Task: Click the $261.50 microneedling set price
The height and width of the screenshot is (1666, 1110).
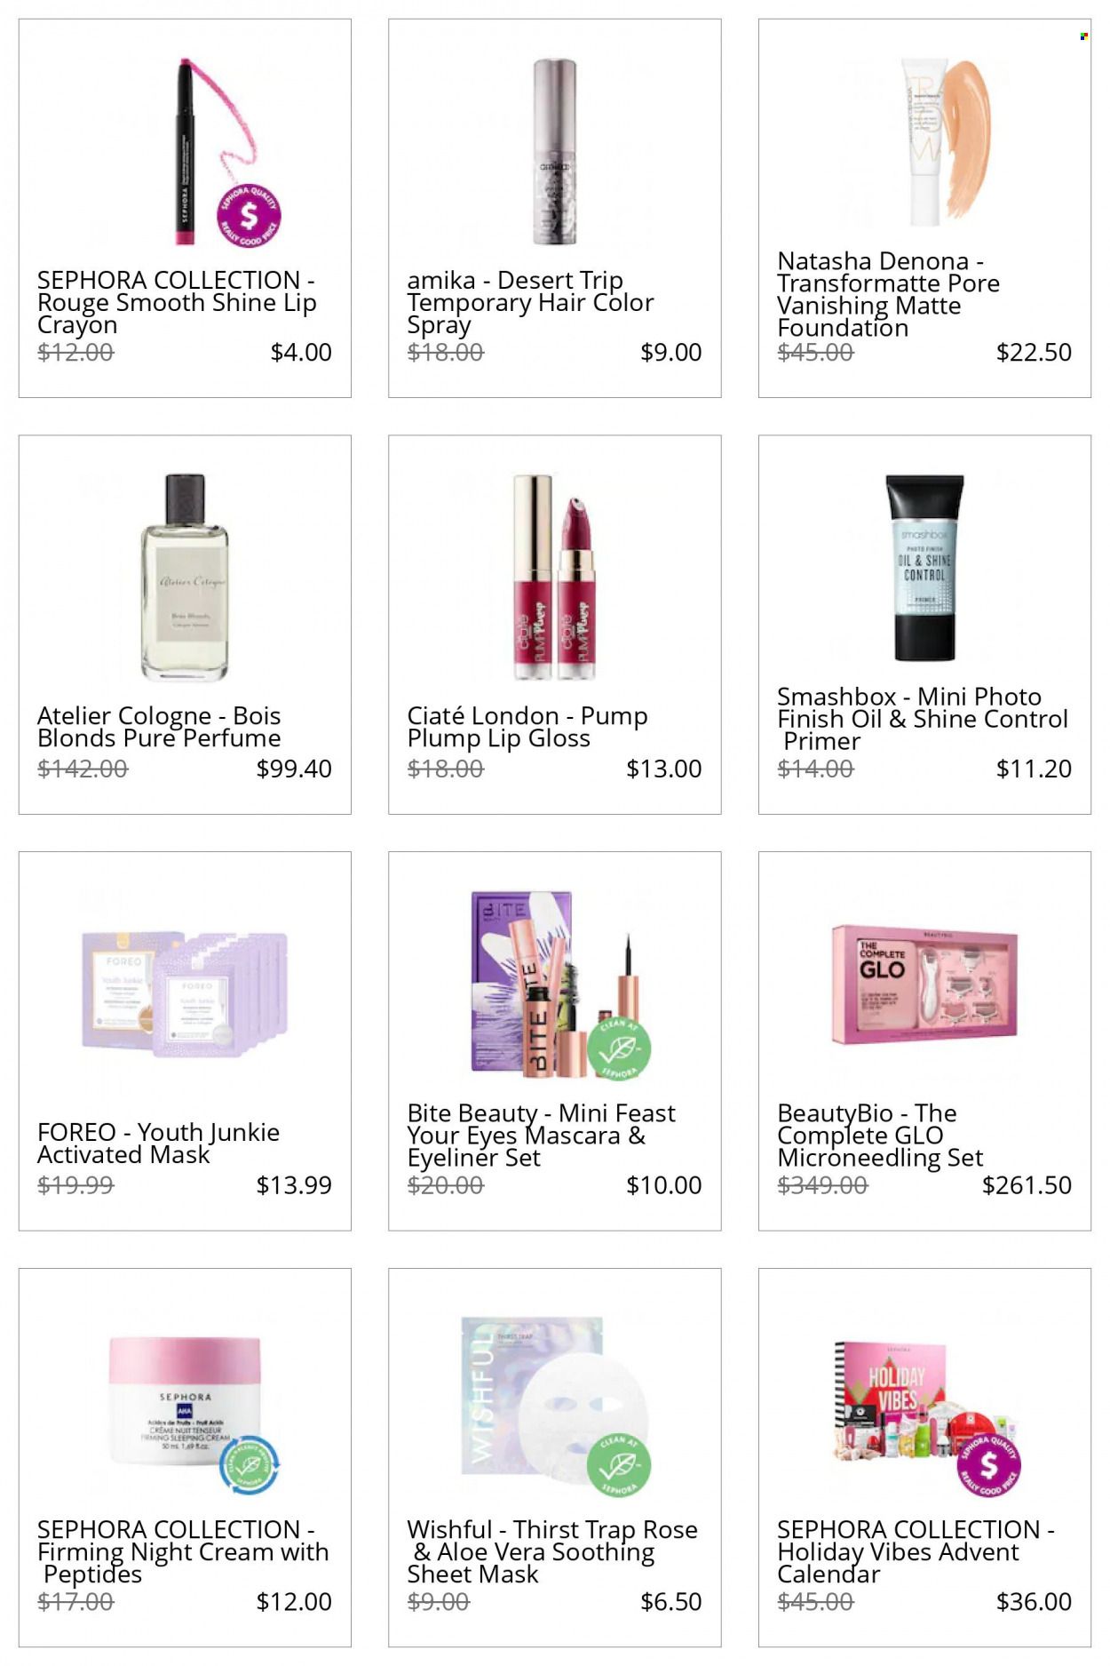Action: 1027,1184
